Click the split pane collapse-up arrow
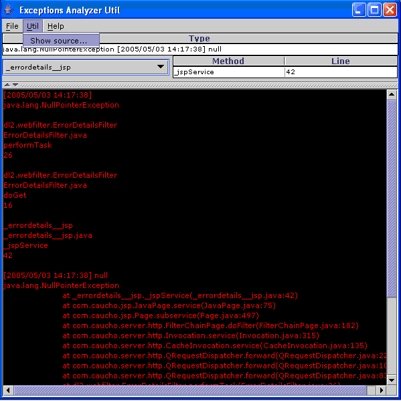 tap(7, 85)
